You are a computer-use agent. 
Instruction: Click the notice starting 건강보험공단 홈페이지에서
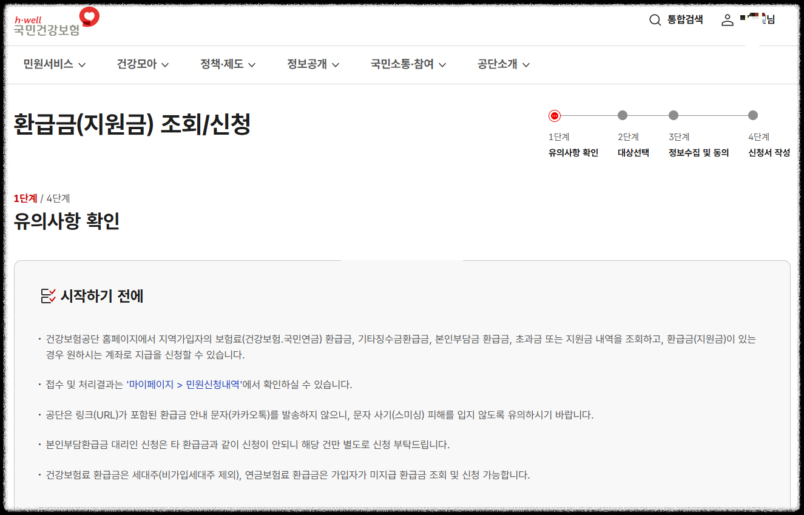[400, 347]
